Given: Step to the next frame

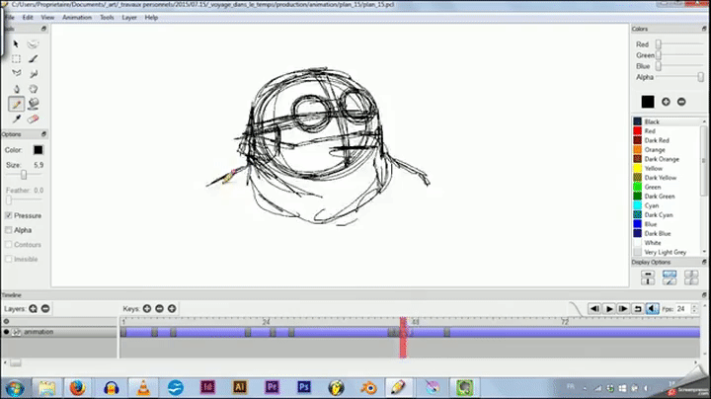Looking at the screenshot, I should pyautogui.click(x=623, y=309).
